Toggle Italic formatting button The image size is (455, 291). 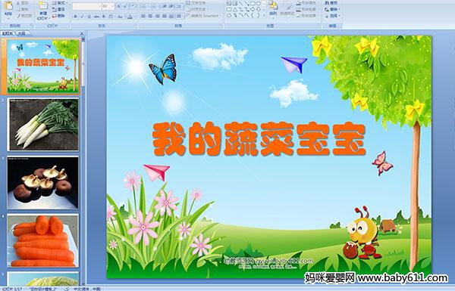[x=82, y=17]
